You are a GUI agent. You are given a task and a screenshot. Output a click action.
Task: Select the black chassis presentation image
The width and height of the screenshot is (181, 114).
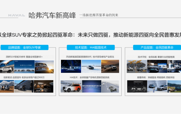137,86
